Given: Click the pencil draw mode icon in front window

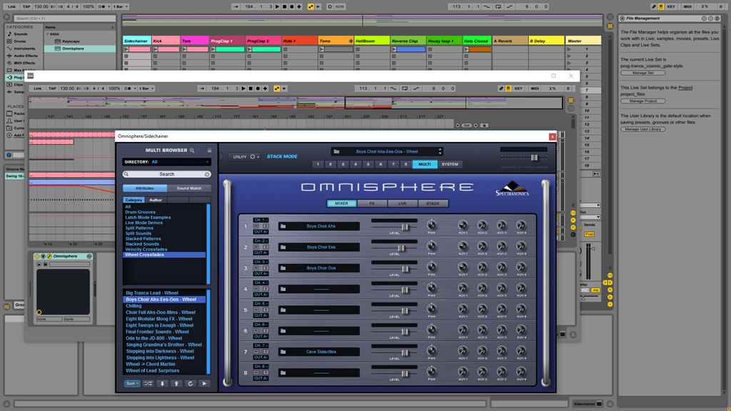Looking at the screenshot, I should click(502, 88).
